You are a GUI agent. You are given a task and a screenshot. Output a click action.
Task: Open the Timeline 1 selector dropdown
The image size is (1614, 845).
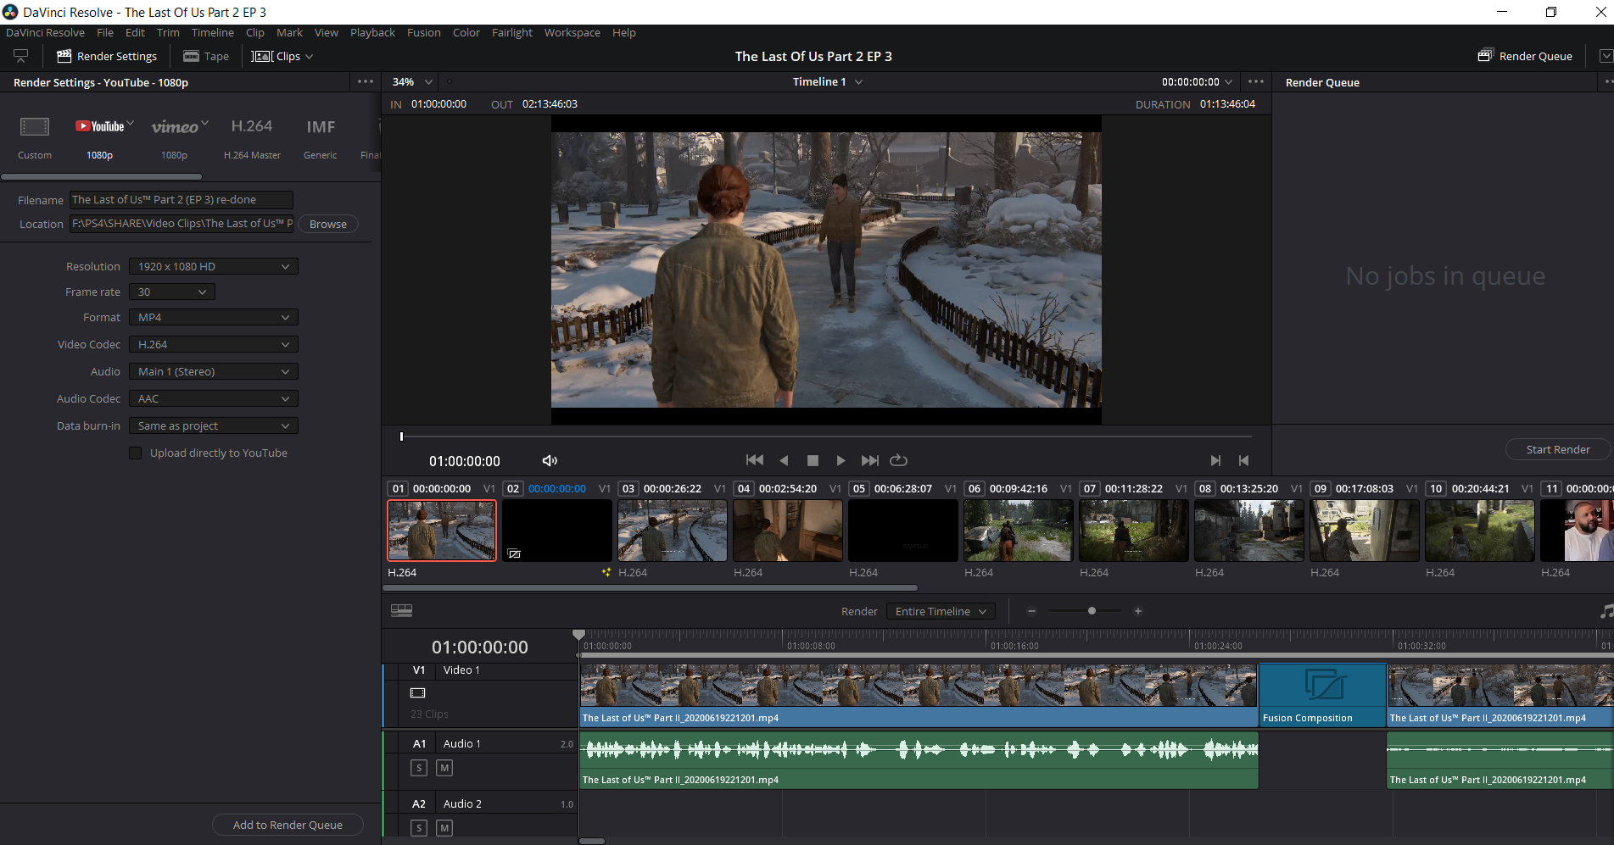point(828,81)
